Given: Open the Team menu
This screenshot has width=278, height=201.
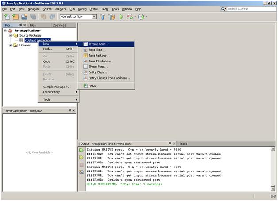Looking at the screenshot, I should (105, 9).
